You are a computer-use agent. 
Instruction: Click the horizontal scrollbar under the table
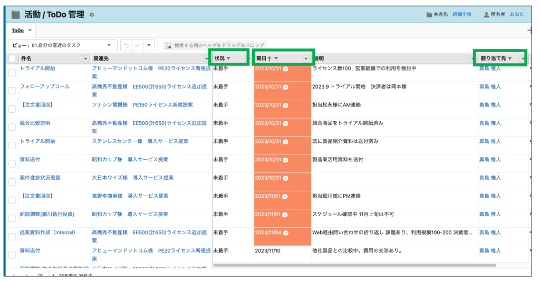355,265
